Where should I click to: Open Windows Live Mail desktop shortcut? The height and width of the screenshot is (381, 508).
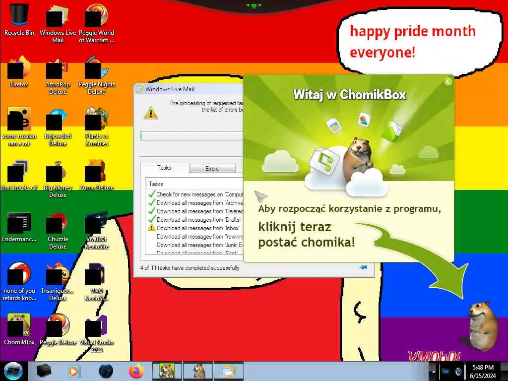[x=58, y=23]
